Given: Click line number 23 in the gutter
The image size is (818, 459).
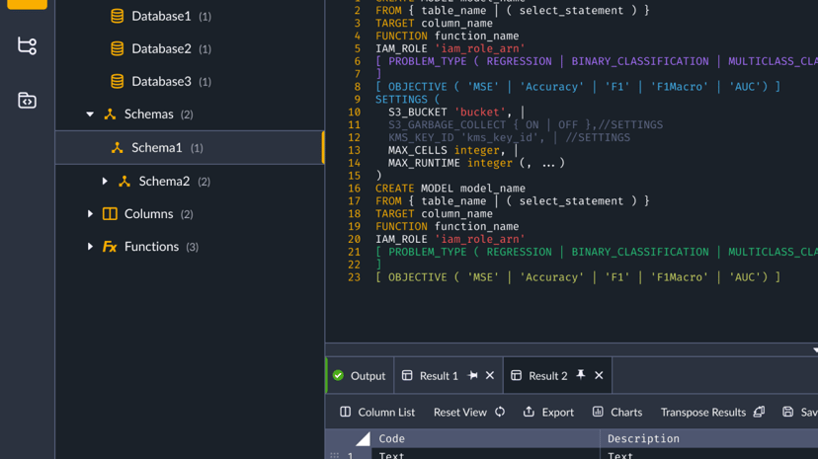Looking at the screenshot, I should click(x=355, y=277).
